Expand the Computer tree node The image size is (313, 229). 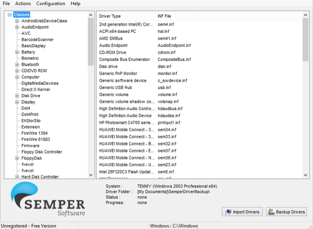point(17,77)
